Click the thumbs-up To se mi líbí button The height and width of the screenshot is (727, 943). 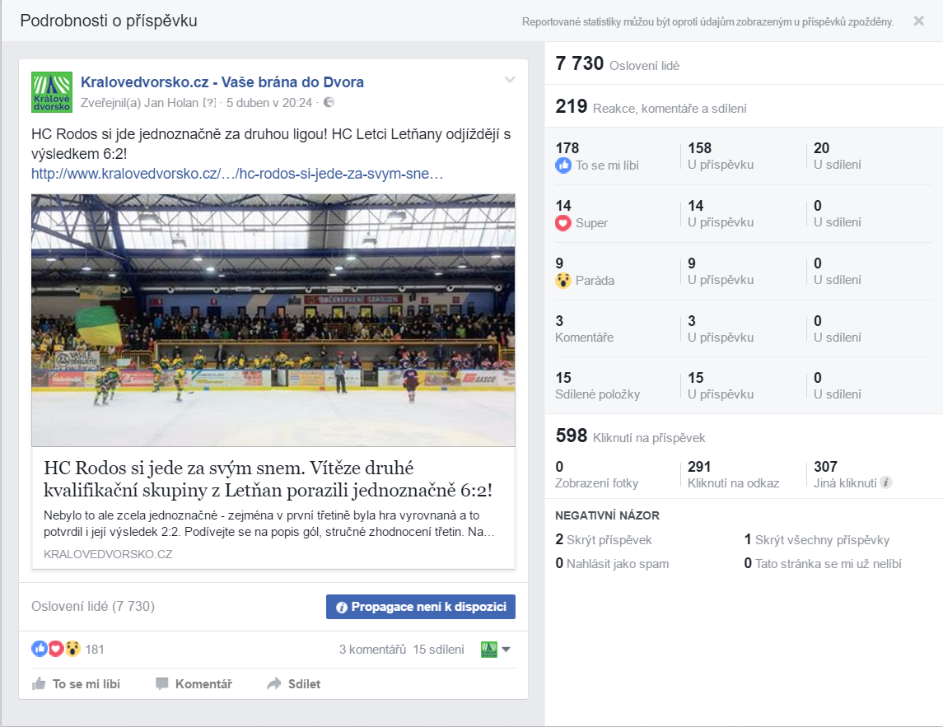click(76, 683)
